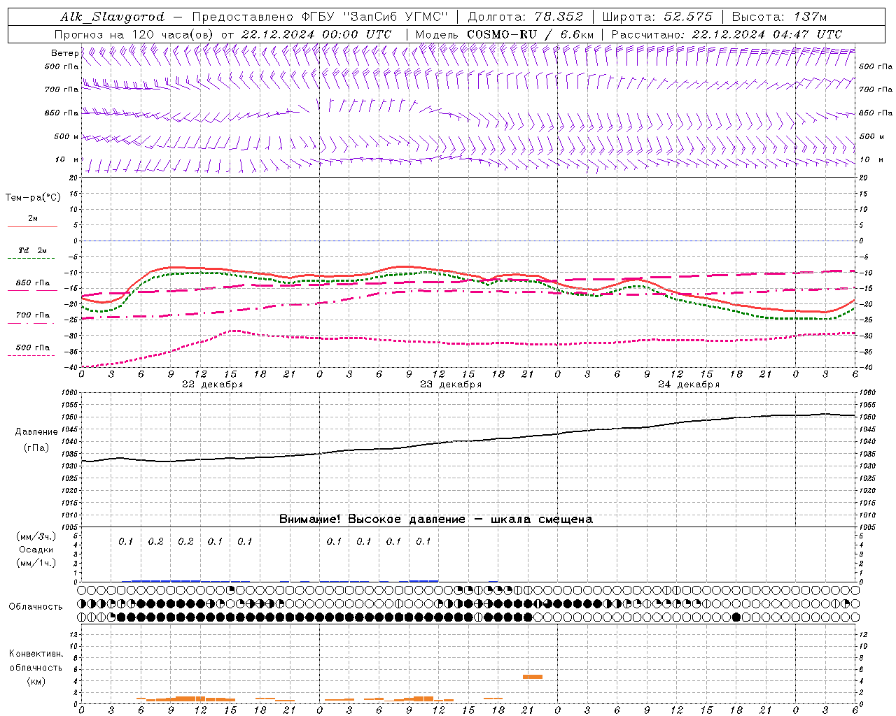Select the high-pressure warning Внимание! Высокое давление
Image resolution: width=896 pixels, height=716 pixels.
pyautogui.click(x=372, y=520)
